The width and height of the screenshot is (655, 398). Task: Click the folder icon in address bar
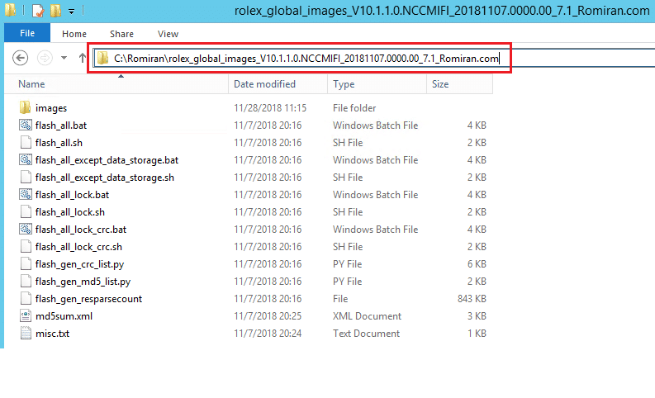102,58
